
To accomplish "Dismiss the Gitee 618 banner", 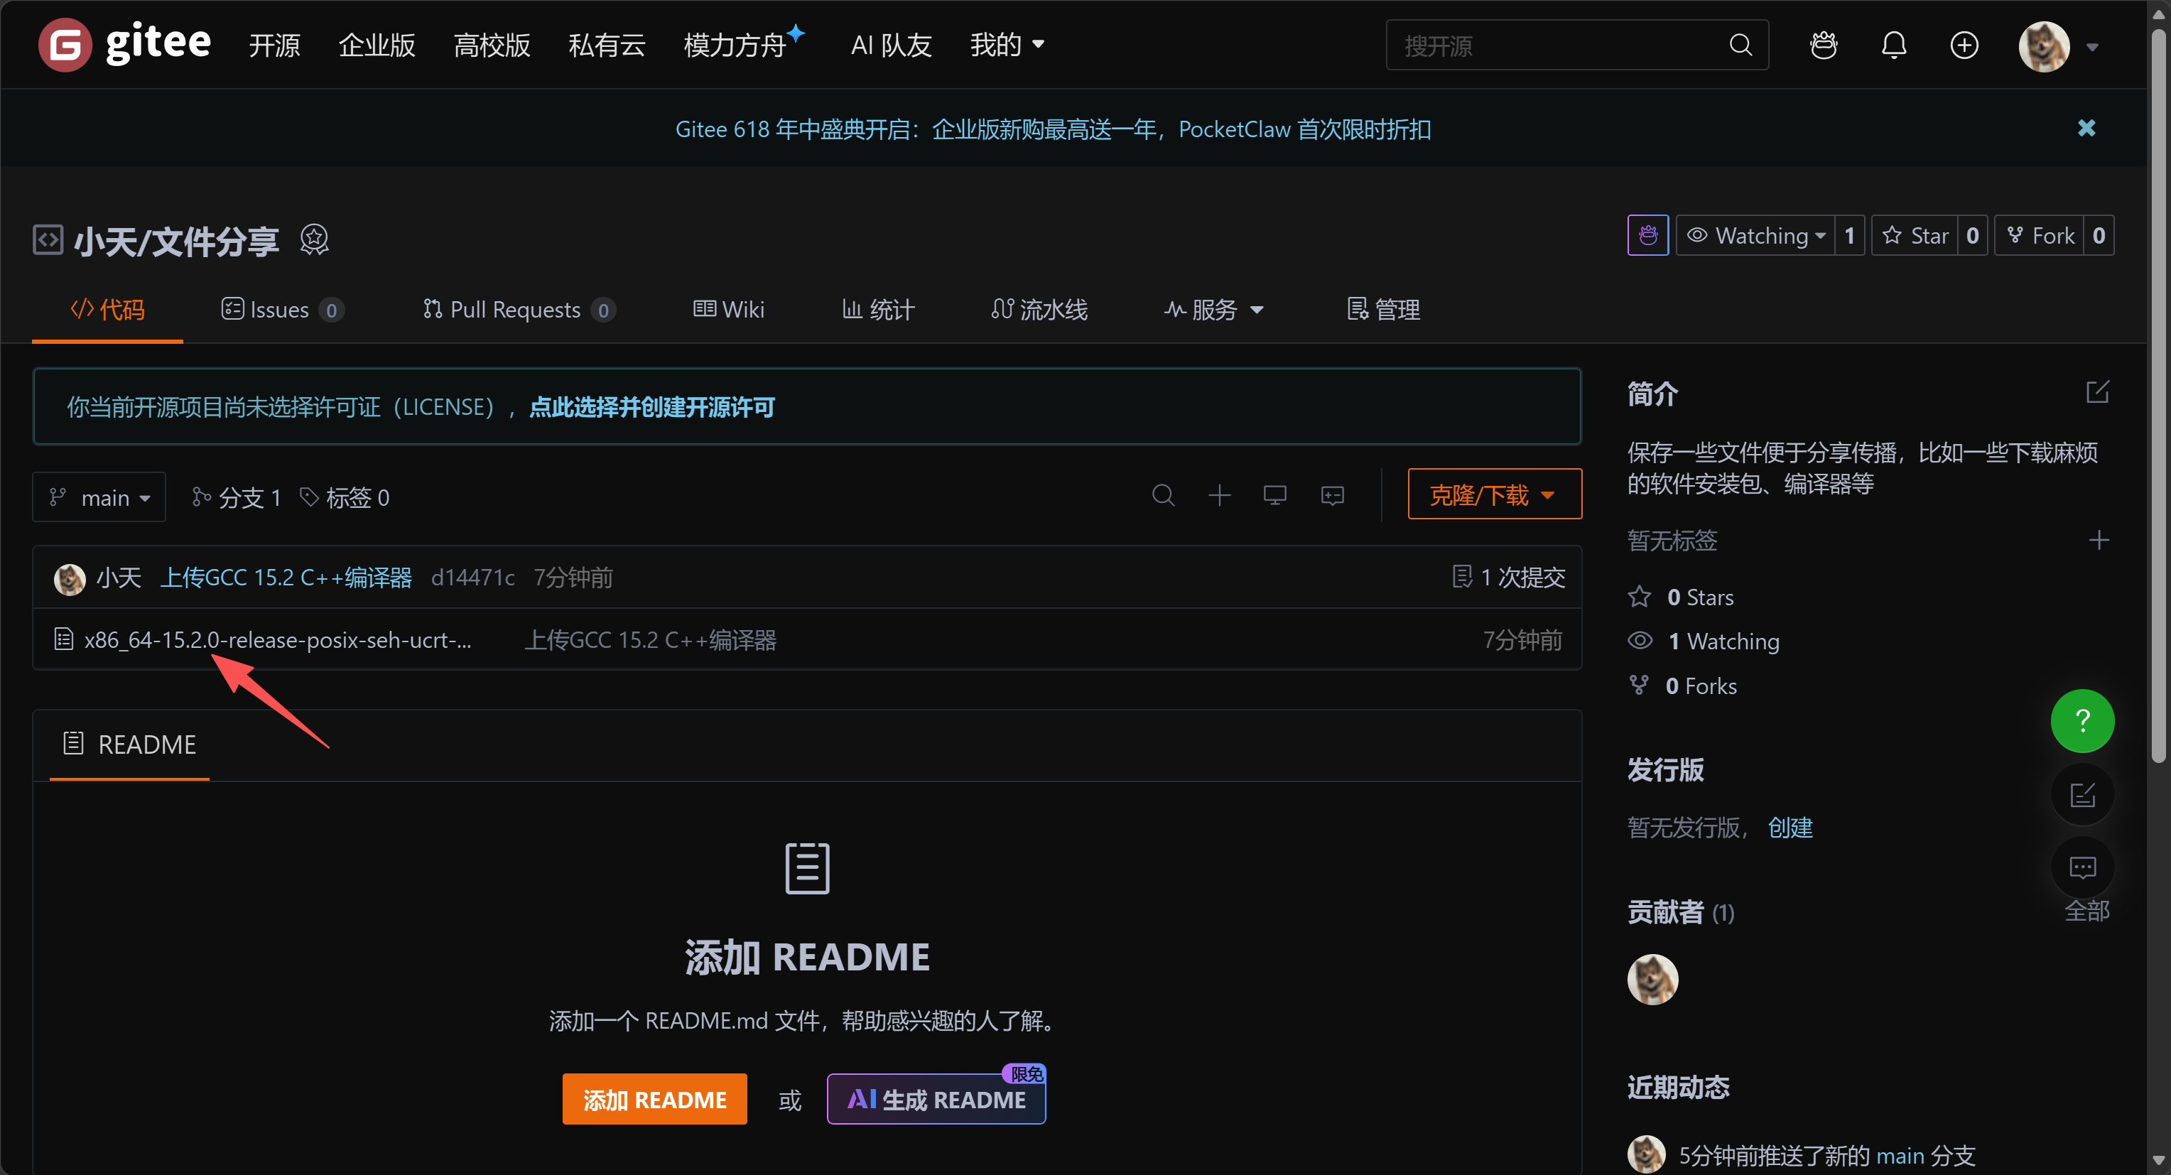I will (x=2086, y=128).
